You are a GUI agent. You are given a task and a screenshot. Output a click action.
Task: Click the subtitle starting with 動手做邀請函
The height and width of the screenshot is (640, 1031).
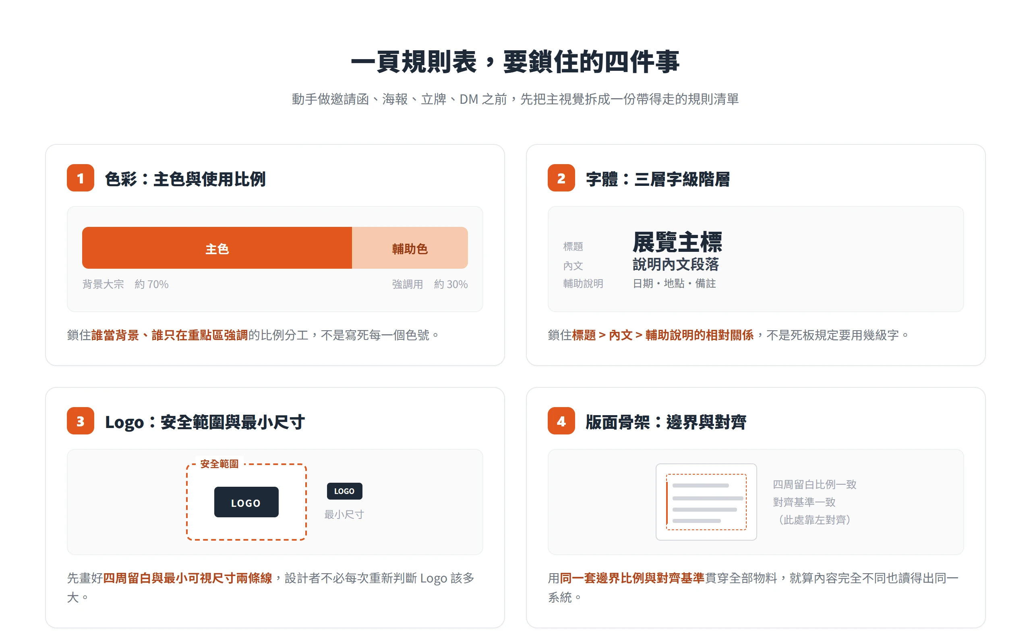515,99
